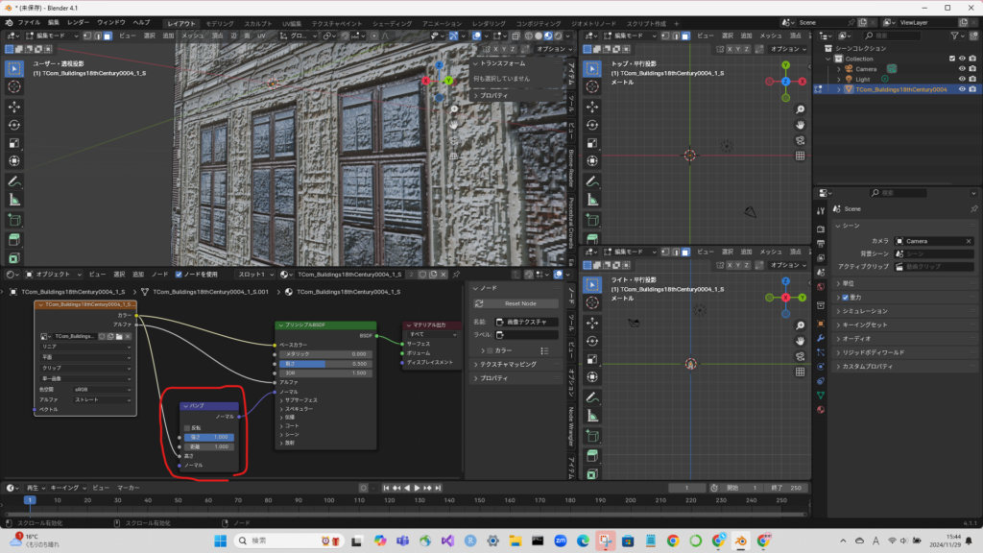Expand the テクスチャマッピング panel
983x553 pixels.
tap(509, 365)
